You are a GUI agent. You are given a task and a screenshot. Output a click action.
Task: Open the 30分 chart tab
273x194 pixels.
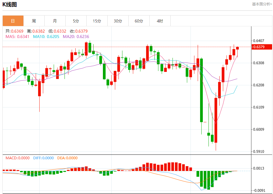[x=118, y=21]
